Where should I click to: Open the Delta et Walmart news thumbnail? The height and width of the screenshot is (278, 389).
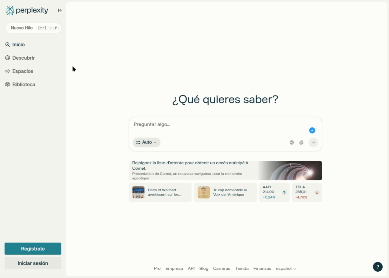tap(138, 192)
